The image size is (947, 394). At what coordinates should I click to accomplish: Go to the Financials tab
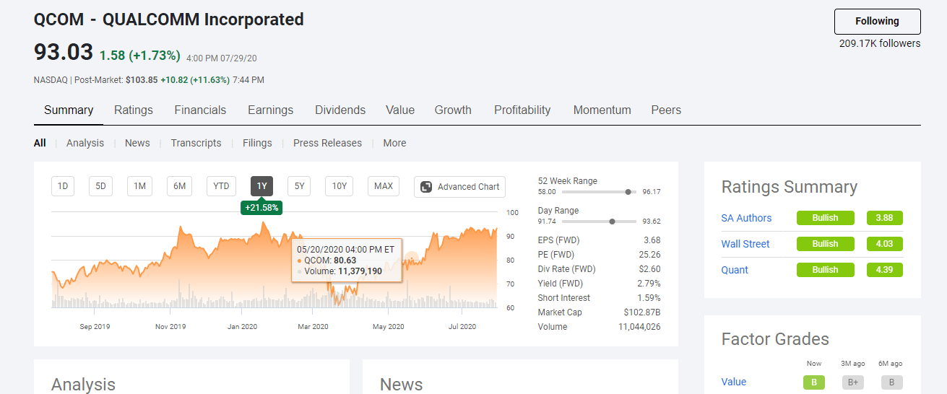(200, 110)
